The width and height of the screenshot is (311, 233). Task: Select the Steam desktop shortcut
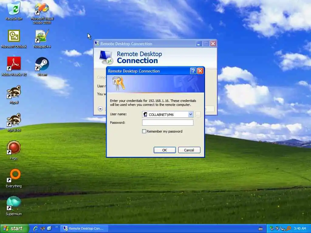42,66
